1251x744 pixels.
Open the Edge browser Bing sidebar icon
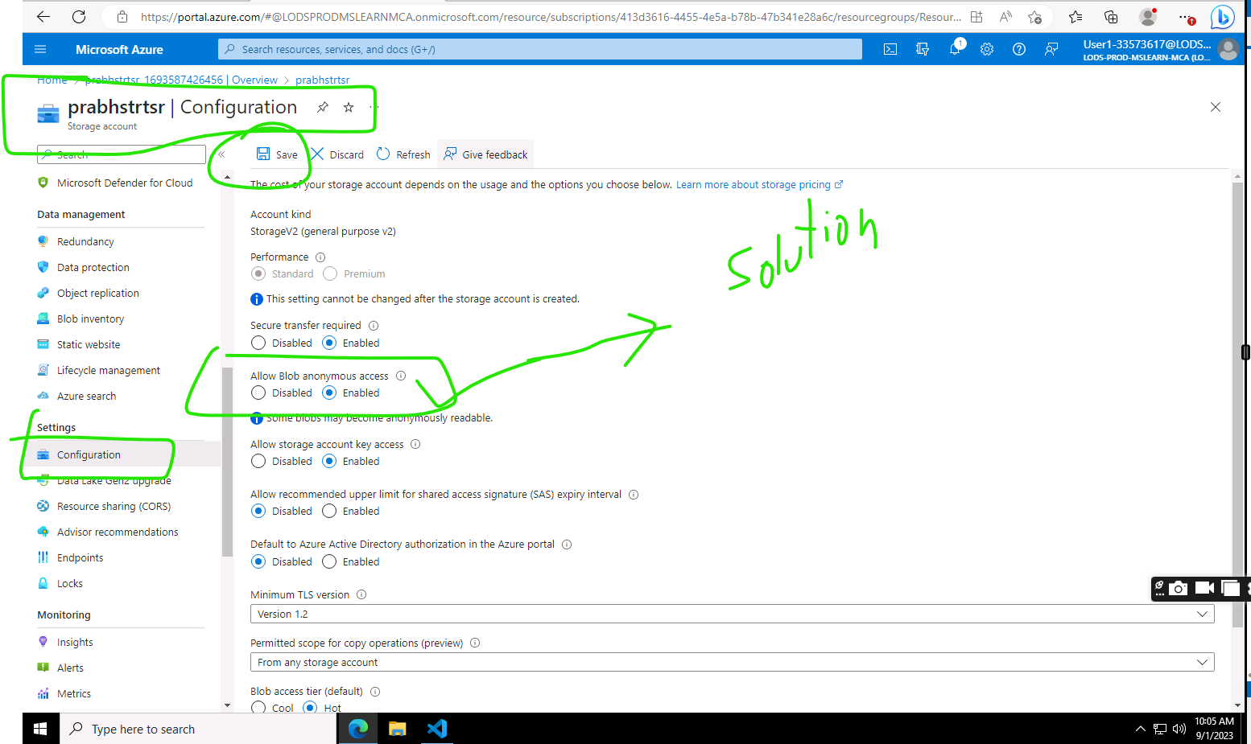[x=1222, y=17]
